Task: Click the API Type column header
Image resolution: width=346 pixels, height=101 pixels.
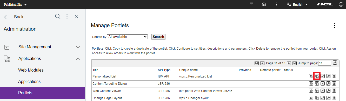Action: coord(164,70)
